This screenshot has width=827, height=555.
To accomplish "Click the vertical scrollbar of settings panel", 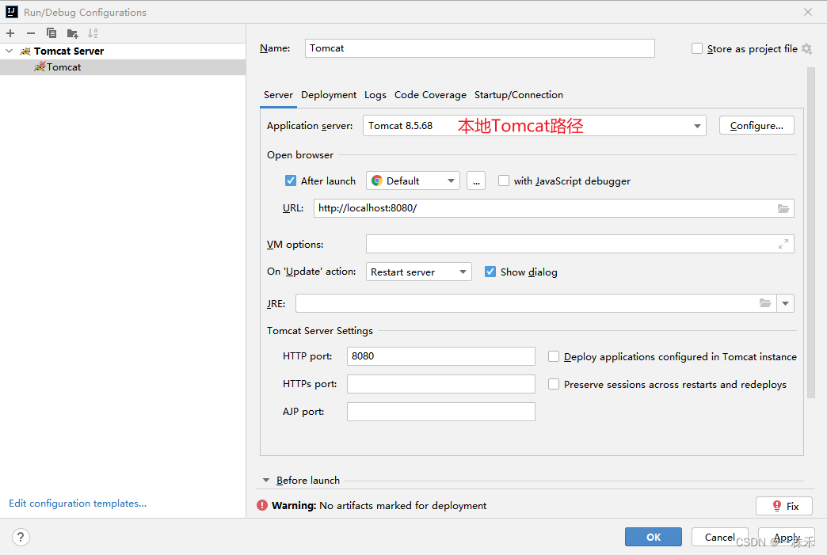I will click(x=811, y=233).
